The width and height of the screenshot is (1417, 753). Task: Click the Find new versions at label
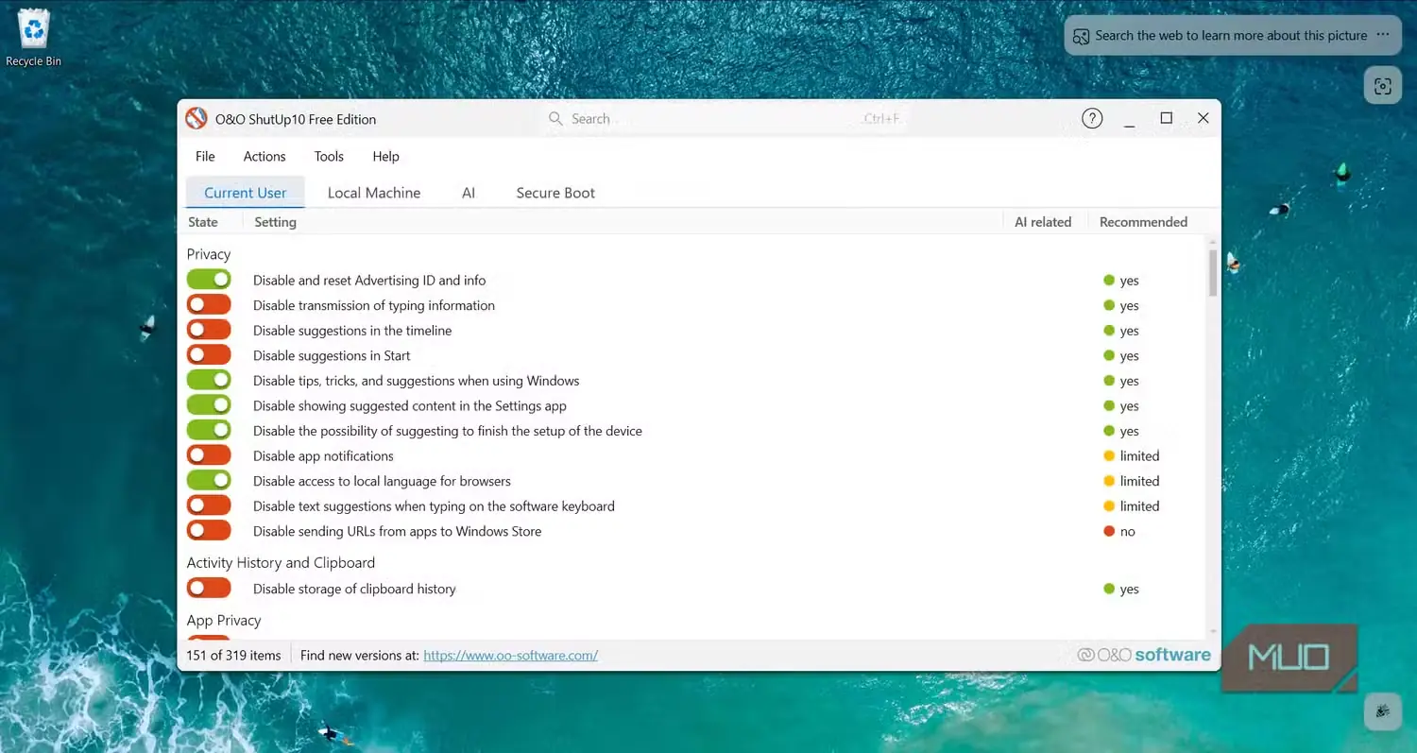tap(360, 655)
